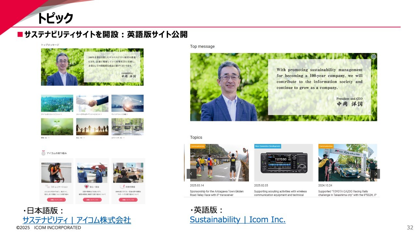Click the previous arrow on Topics carousel
Image resolution: width=417 pixels, height=234 pixels.
(192, 174)
